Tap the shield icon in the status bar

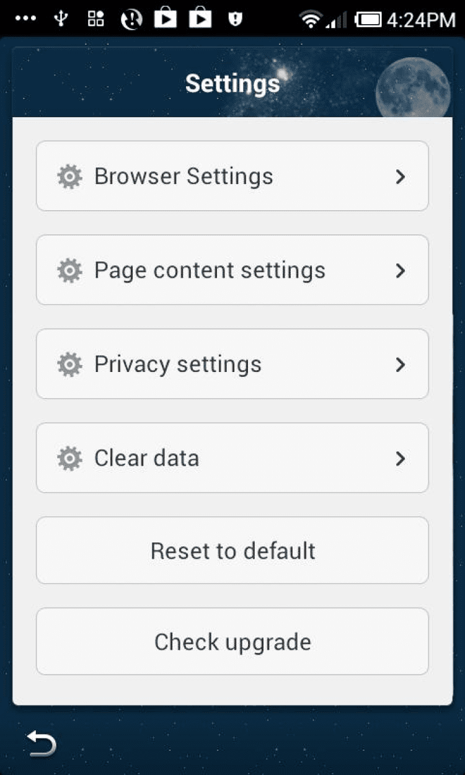click(x=235, y=19)
